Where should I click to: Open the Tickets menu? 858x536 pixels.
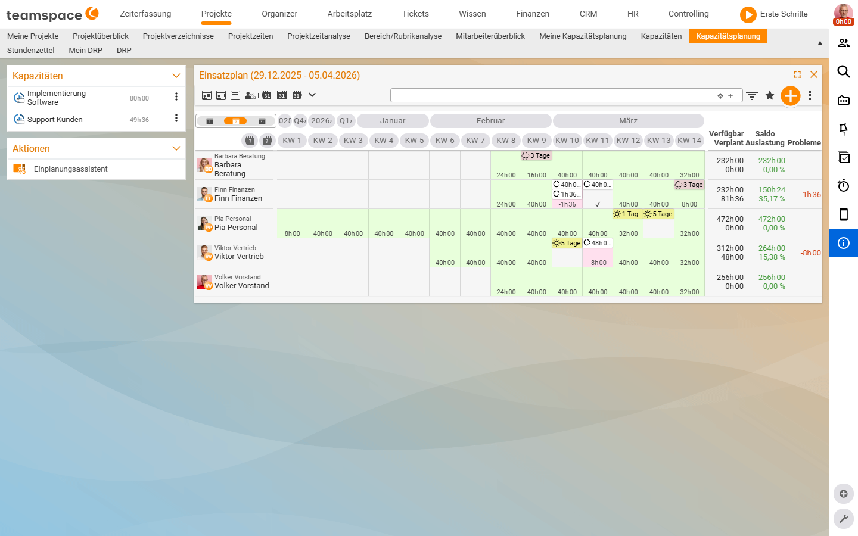pyautogui.click(x=415, y=14)
